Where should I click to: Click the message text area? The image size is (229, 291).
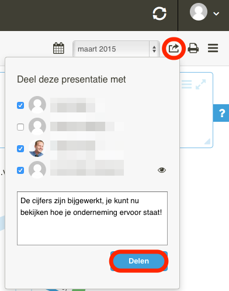point(92,218)
